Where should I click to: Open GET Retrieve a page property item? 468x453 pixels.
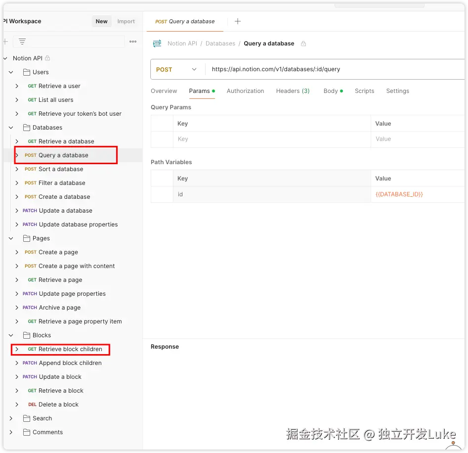pos(75,321)
